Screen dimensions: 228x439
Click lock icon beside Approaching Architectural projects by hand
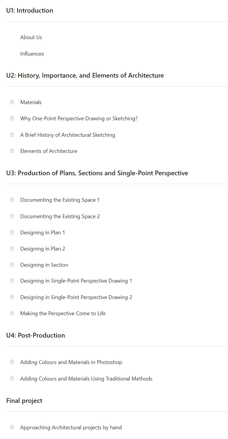click(x=12, y=427)
